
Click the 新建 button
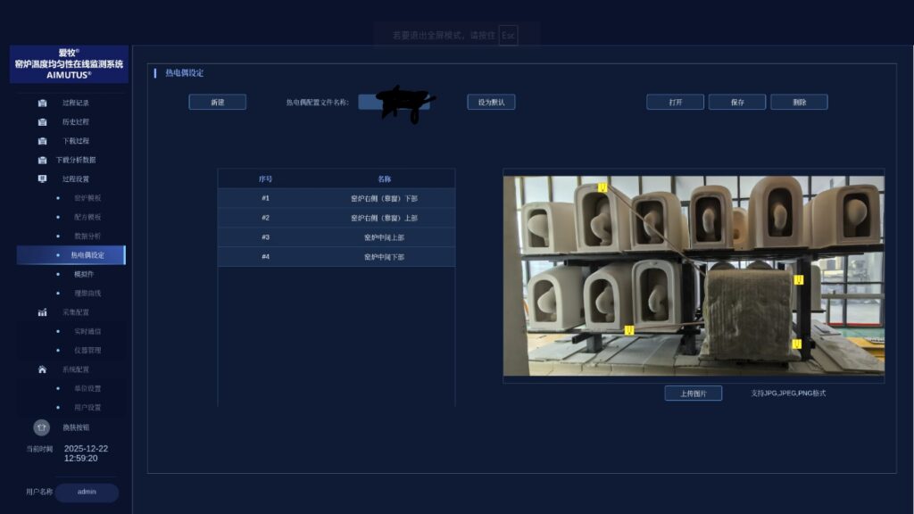[x=217, y=103]
